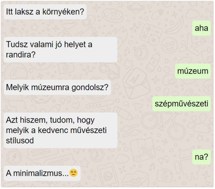Select the "Melyik múzeumra gondolsz?" message
The image size is (215, 189).
(57, 87)
